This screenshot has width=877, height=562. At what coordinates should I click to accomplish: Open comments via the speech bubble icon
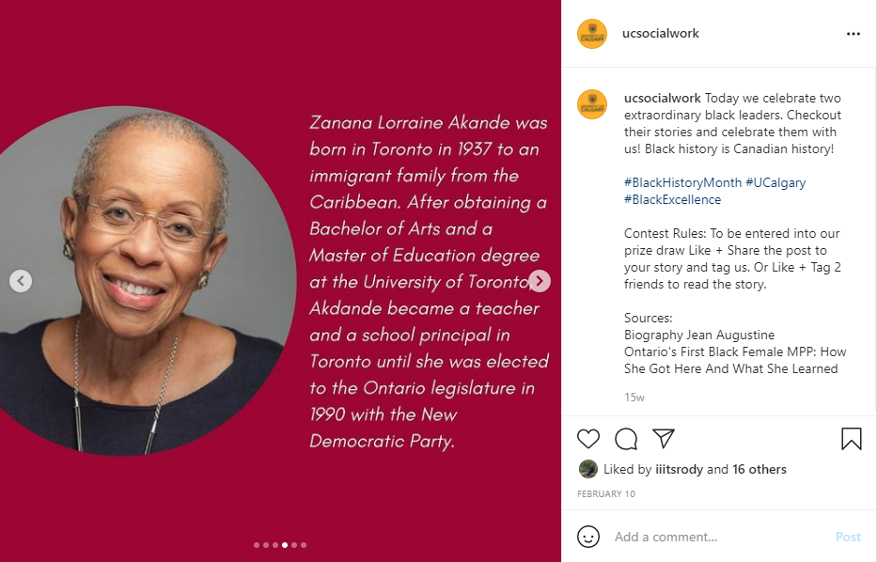pyautogui.click(x=626, y=439)
